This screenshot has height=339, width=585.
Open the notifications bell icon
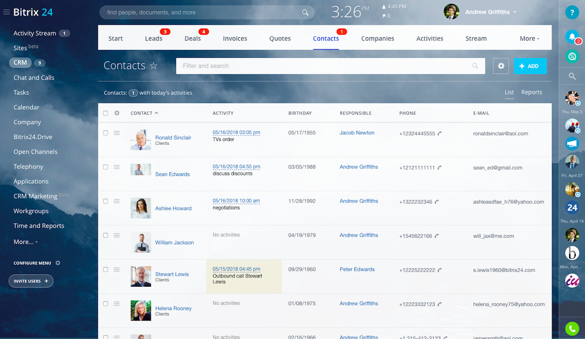point(571,36)
